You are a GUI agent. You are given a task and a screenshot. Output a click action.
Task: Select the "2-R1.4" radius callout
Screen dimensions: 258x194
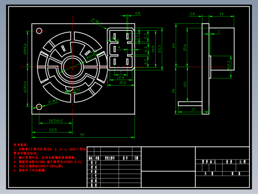click(97, 22)
